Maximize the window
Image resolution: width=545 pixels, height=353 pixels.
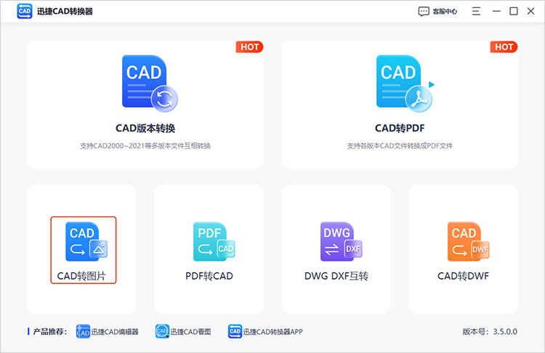click(513, 12)
